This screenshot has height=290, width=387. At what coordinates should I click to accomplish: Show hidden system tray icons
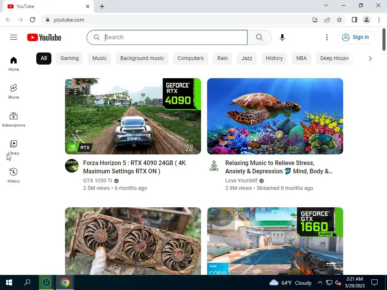320,282
